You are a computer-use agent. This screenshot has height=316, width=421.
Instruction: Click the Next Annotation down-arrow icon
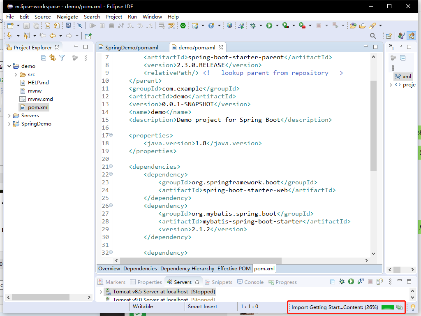[10, 36]
